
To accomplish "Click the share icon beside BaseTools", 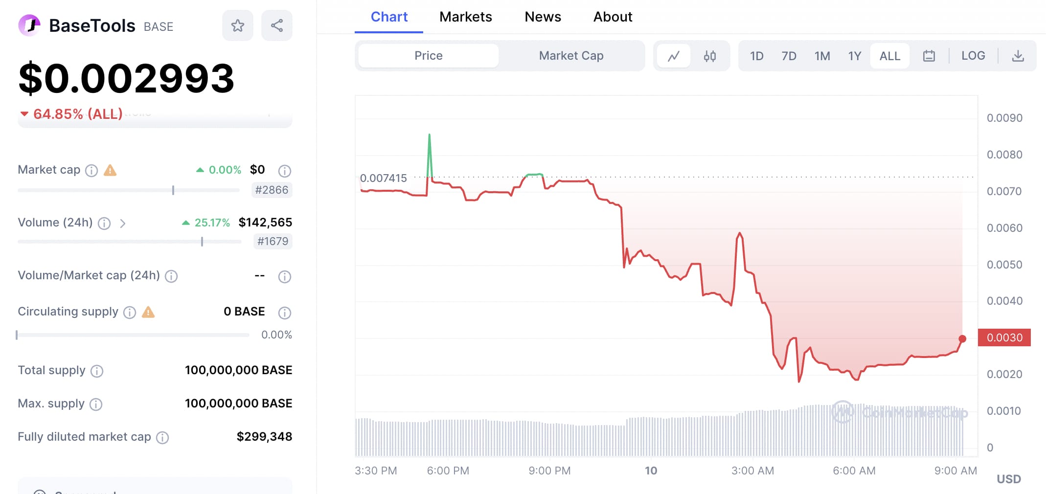I will pyautogui.click(x=277, y=25).
